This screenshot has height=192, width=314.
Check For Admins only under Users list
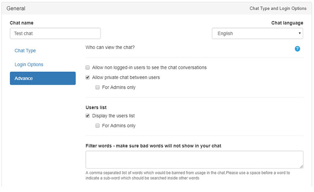[98, 126]
